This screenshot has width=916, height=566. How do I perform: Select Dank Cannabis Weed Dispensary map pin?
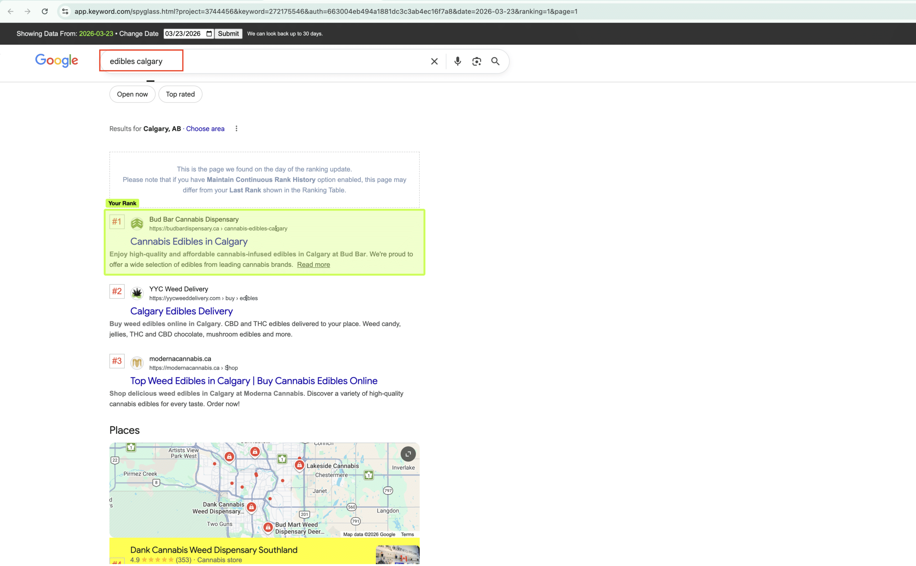click(252, 507)
